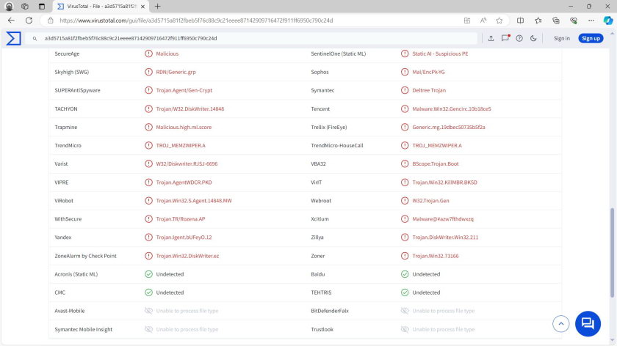Click Skyhigh RDN/Generic.grp result
This screenshot has width=617, height=346.
[176, 72]
